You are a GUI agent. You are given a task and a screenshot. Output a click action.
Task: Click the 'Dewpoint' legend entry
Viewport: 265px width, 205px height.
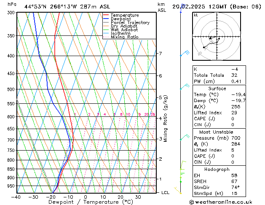click(x=120, y=19)
